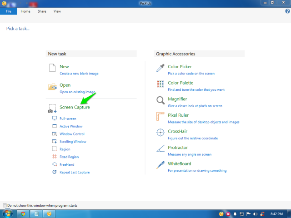Viewport: 291px width, 218px height.
Task: Switch to the Home tab
Action: pyautogui.click(x=25, y=11)
